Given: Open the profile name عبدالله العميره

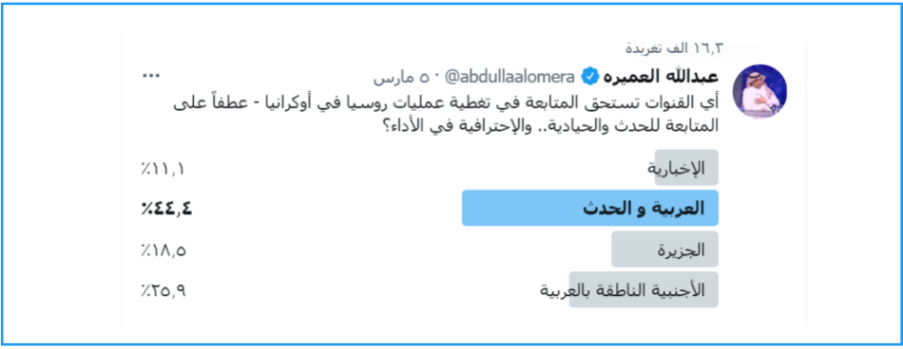Looking at the screenshot, I should pos(660,77).
